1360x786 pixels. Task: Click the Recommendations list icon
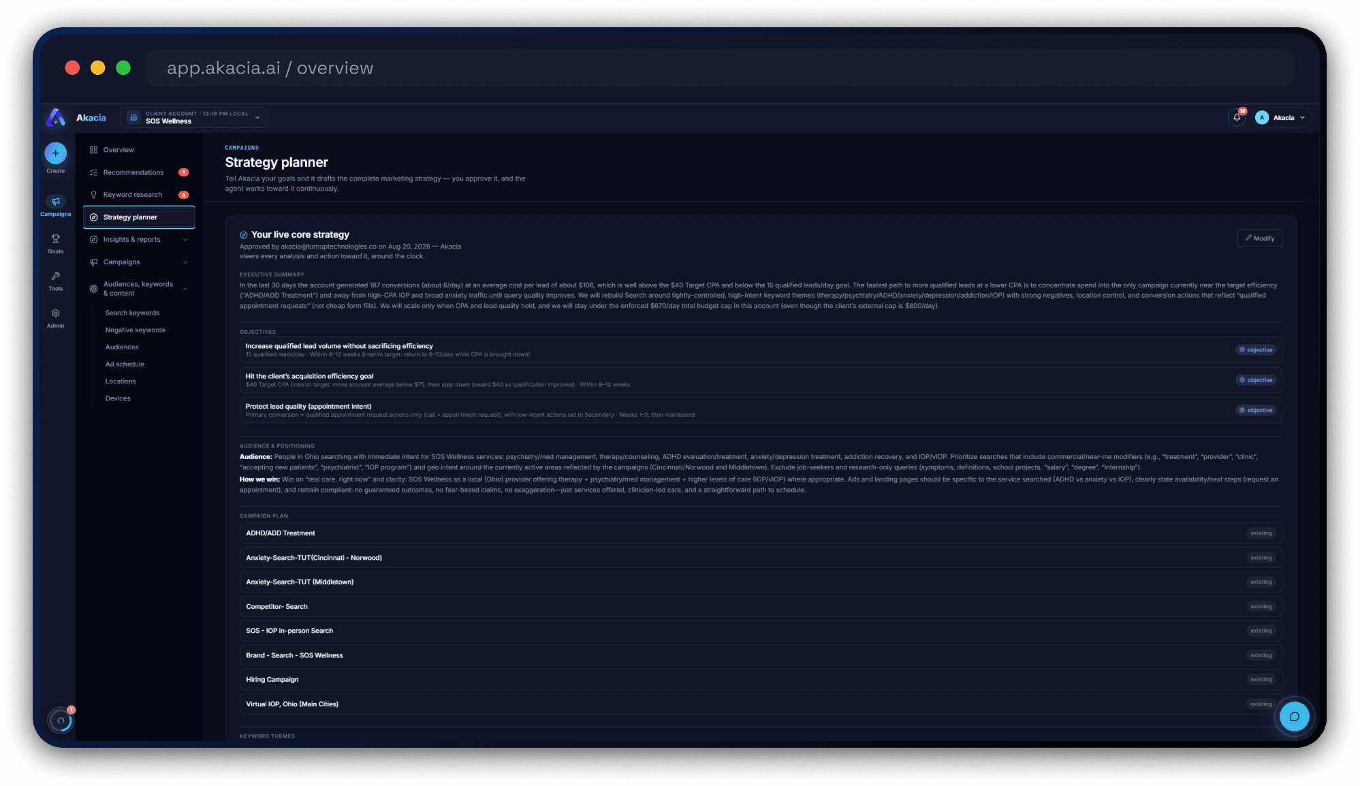(94, 172)
